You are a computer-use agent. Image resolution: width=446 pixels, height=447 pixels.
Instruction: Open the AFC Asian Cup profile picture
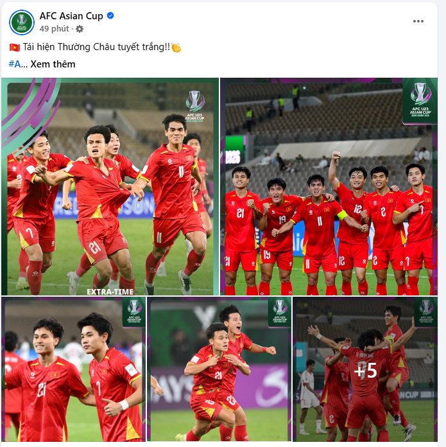pos(22,22)
